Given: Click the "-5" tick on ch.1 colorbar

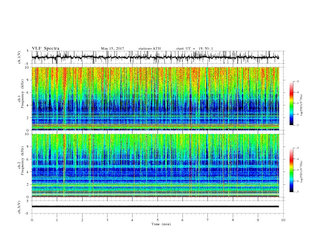Looking at the screenshot, I should click(297, 103).
